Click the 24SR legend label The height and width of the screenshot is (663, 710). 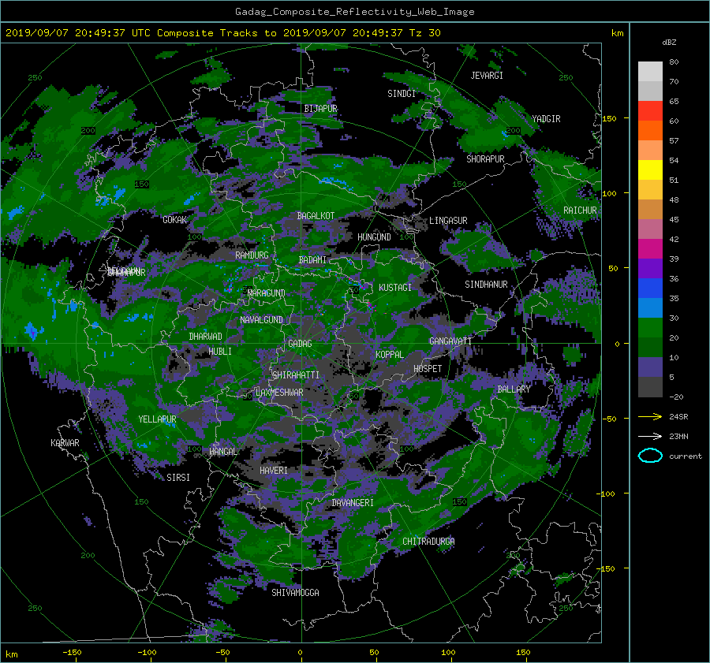pos(678,417)
